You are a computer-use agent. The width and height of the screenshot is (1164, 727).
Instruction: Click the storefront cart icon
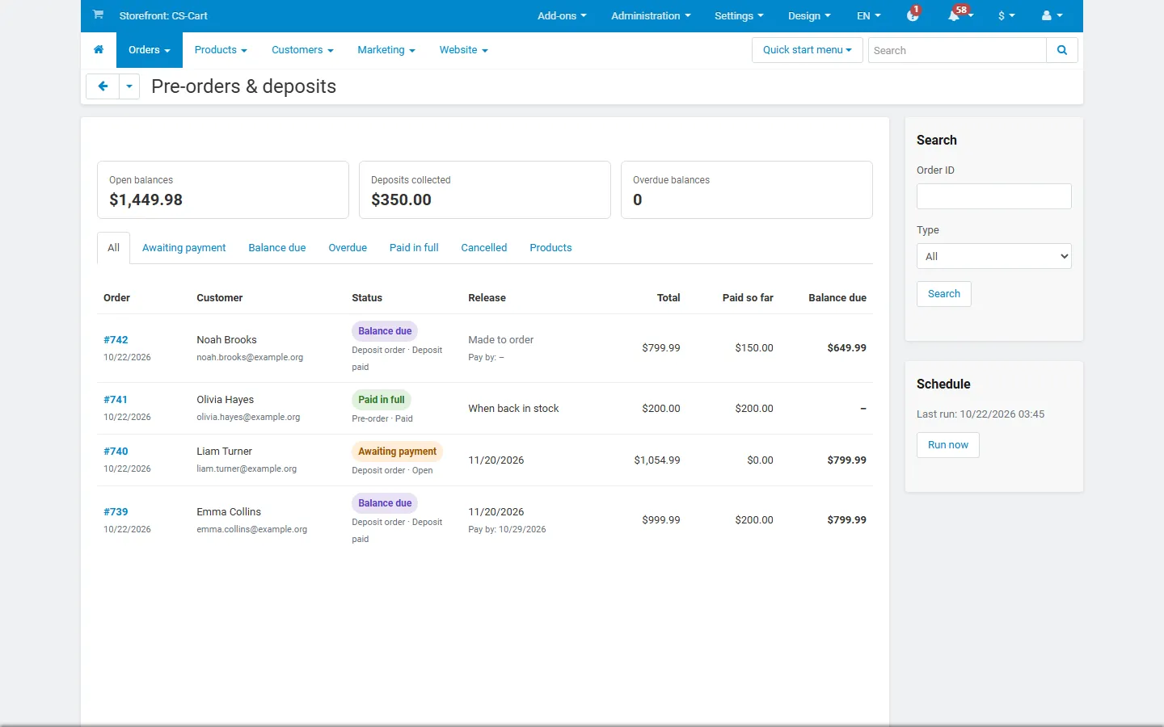(98, 15)
